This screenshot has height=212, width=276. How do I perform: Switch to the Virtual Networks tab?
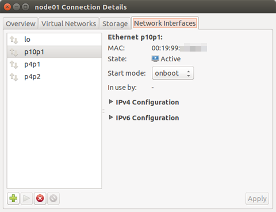tap(68, 23)
